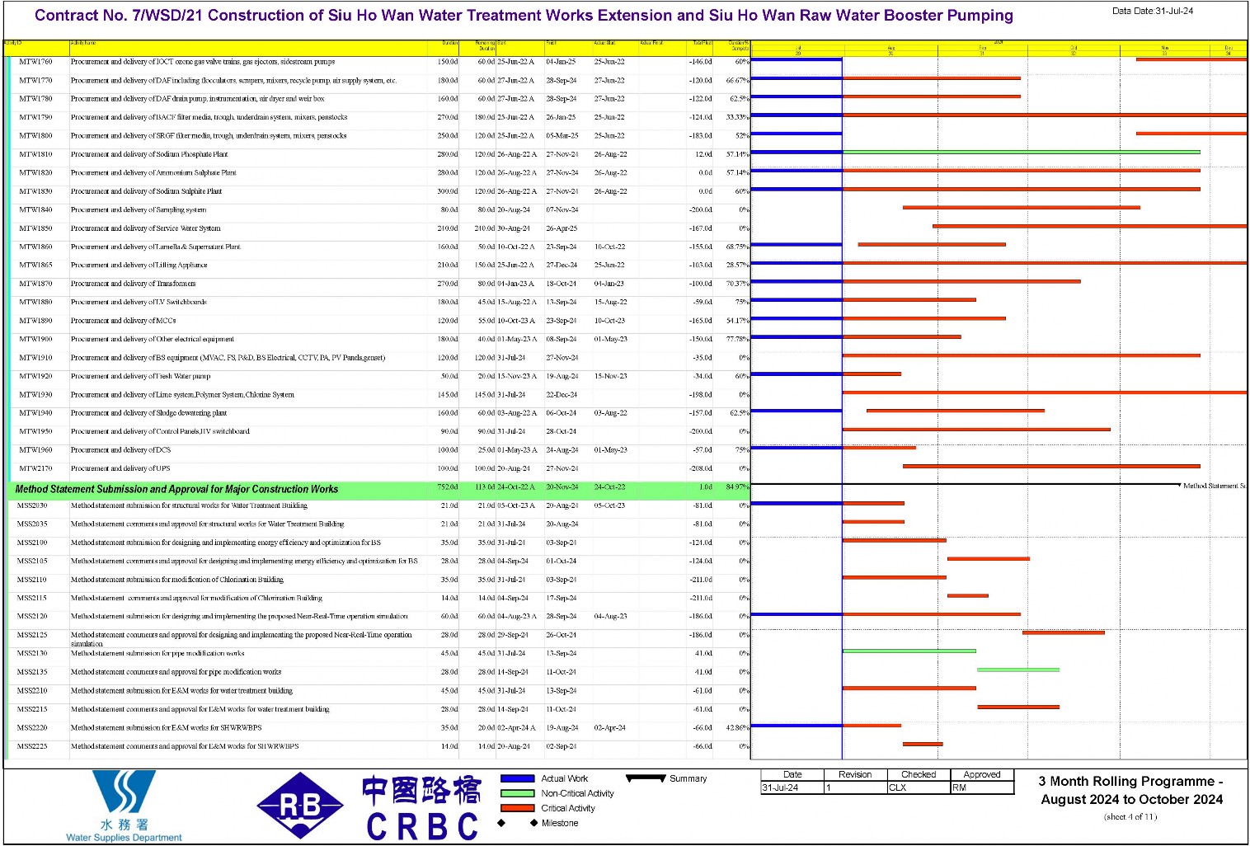This screenshot has height=846, width=1250.
Task: Select the red bar for MSS2125
Action: (1064, 632)
